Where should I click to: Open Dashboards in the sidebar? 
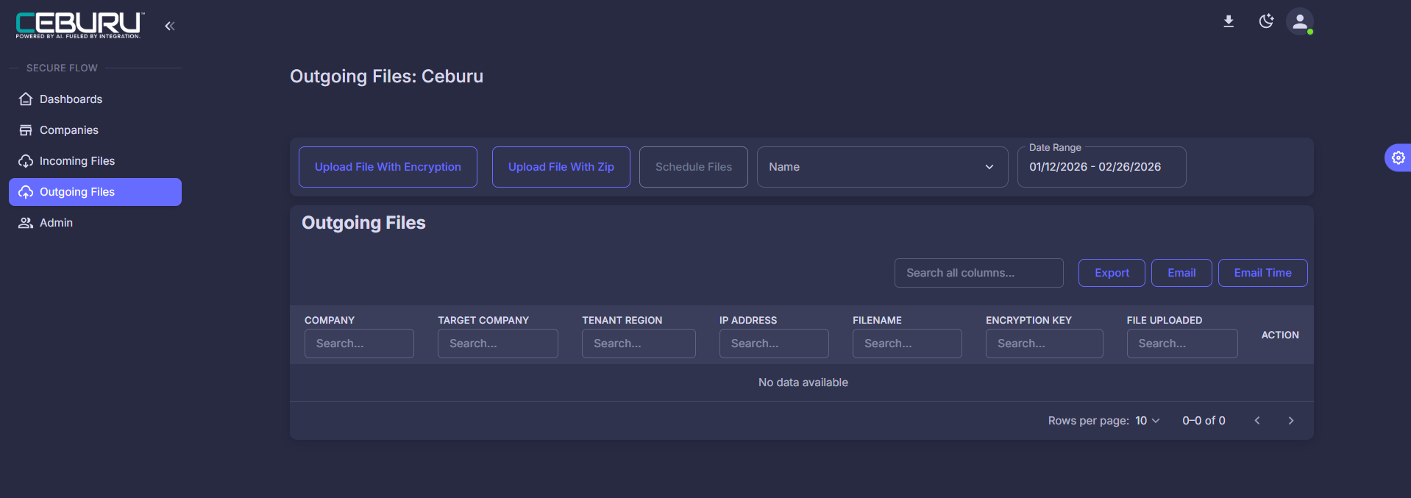(95, 99)
